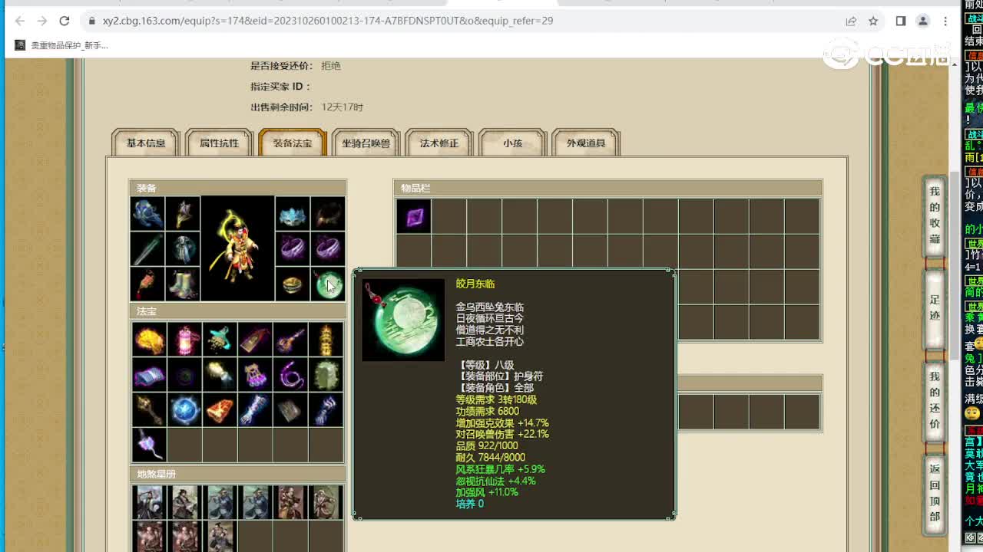Open 我的还价 from the side panel
Image resolution: width=983 pixels, height=552 pixels.
coord(935,400)
